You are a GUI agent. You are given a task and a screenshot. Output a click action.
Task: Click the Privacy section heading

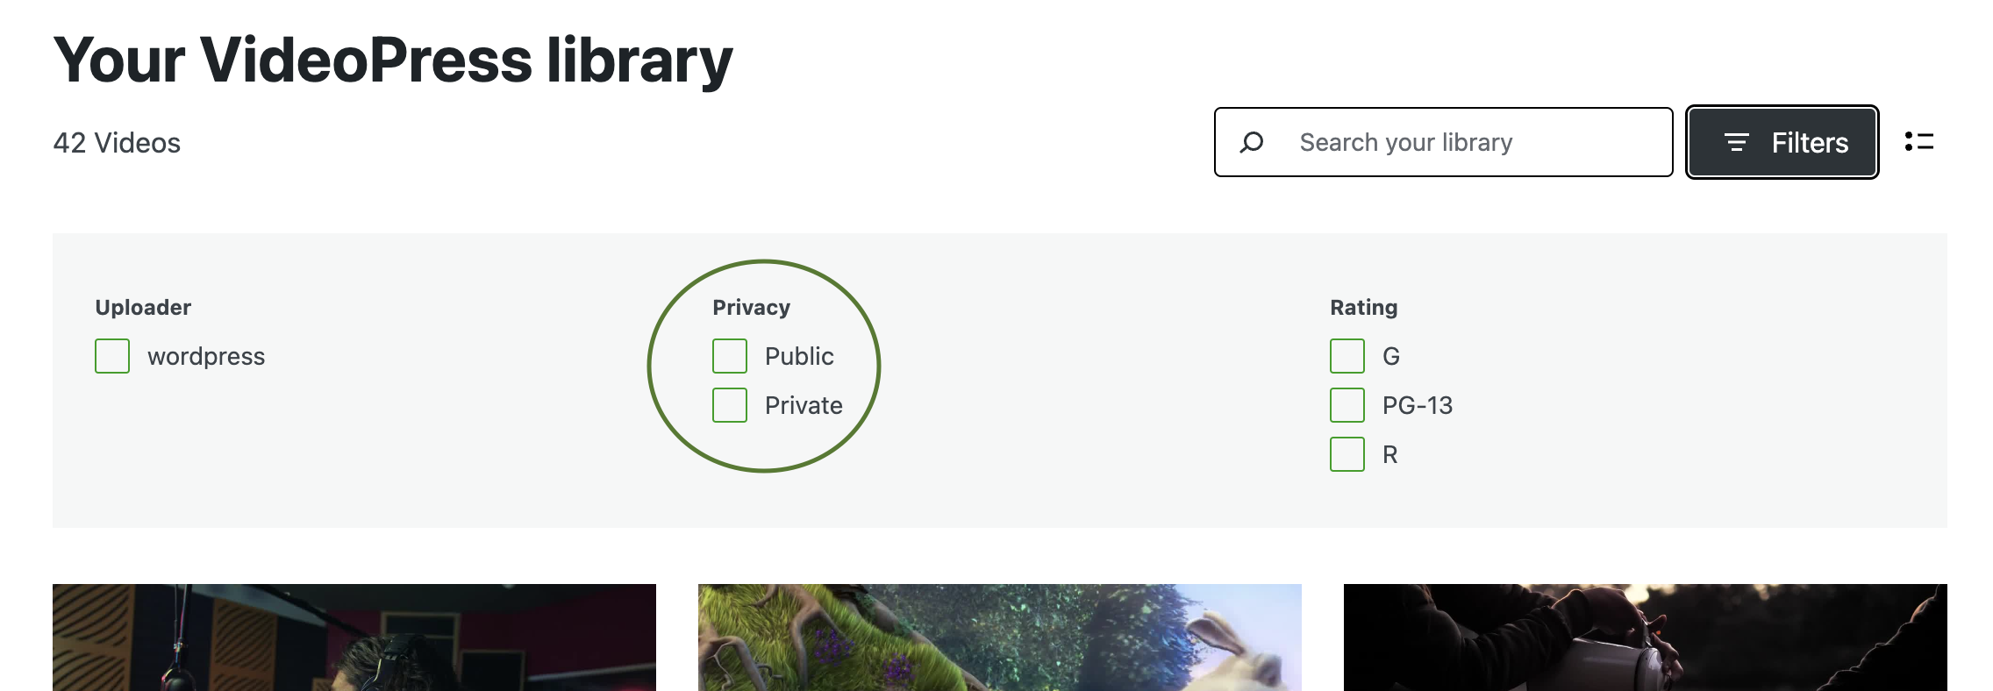pos(750,307)
